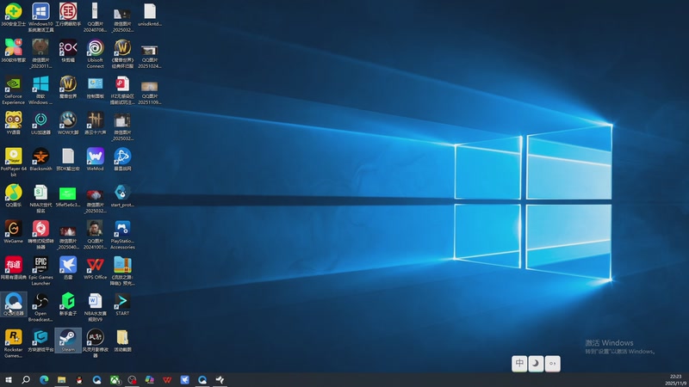Open File Explorer from taskbar
This screenshot has width=689, height=387.
[61, 379]
